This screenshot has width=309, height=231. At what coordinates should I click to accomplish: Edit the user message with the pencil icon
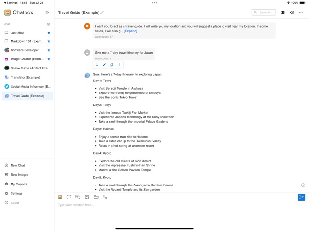coord(104,65)
